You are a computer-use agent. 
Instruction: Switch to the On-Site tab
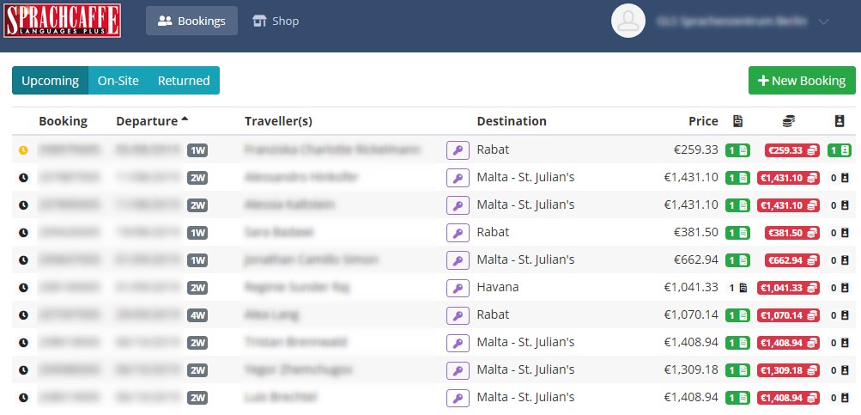[118, 81]
